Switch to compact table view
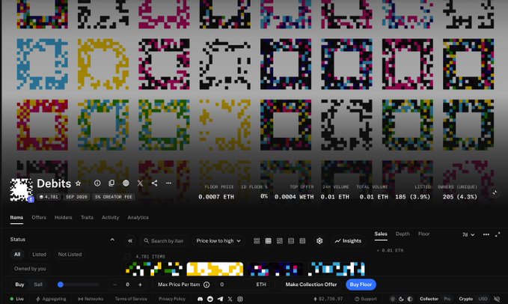The width and height of the screenshot is (508, 304). 302,241
